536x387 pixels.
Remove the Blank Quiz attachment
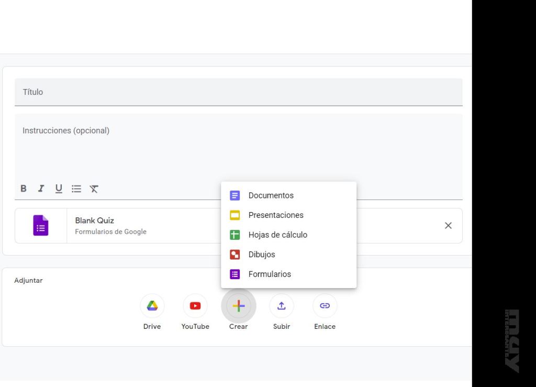(448, 226)
